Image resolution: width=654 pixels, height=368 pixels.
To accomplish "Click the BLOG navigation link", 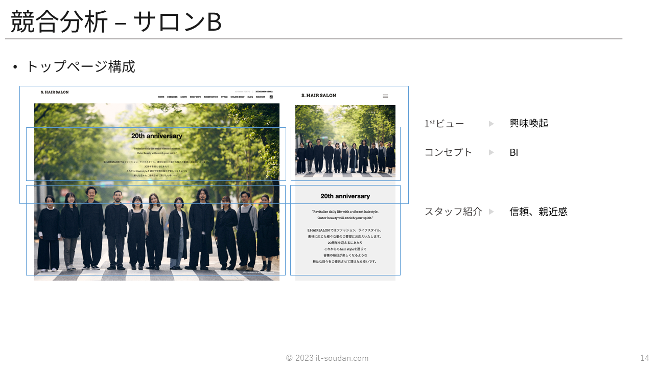I will (x=250, y=97).
